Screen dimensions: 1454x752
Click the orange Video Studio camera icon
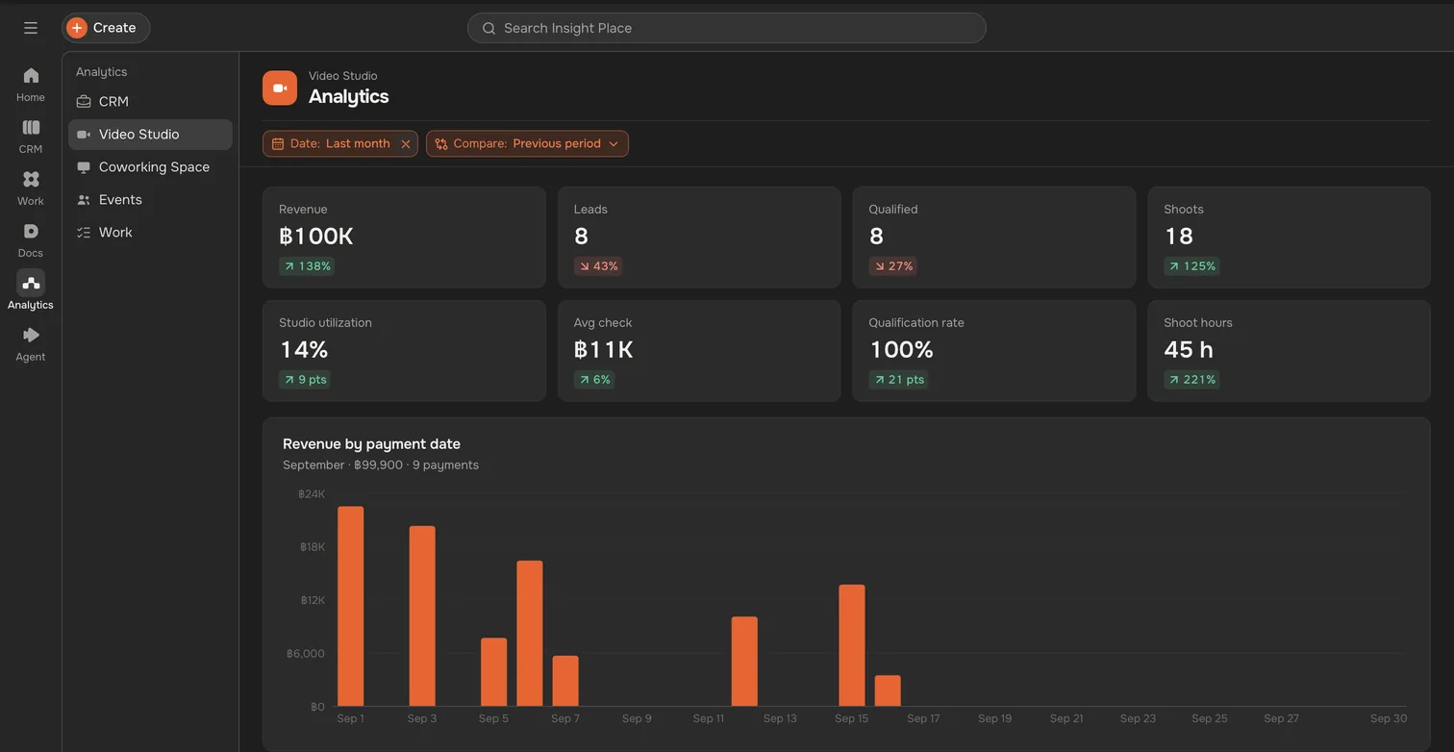point(280,88)
